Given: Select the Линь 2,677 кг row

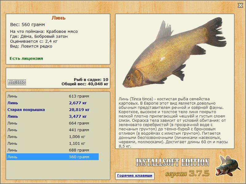Looking at the screenshot, I should pyautogui.click(x=53, y=103).
